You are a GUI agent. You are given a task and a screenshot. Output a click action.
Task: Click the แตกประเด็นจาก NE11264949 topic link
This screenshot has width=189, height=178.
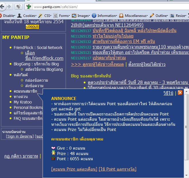(107, 25)
